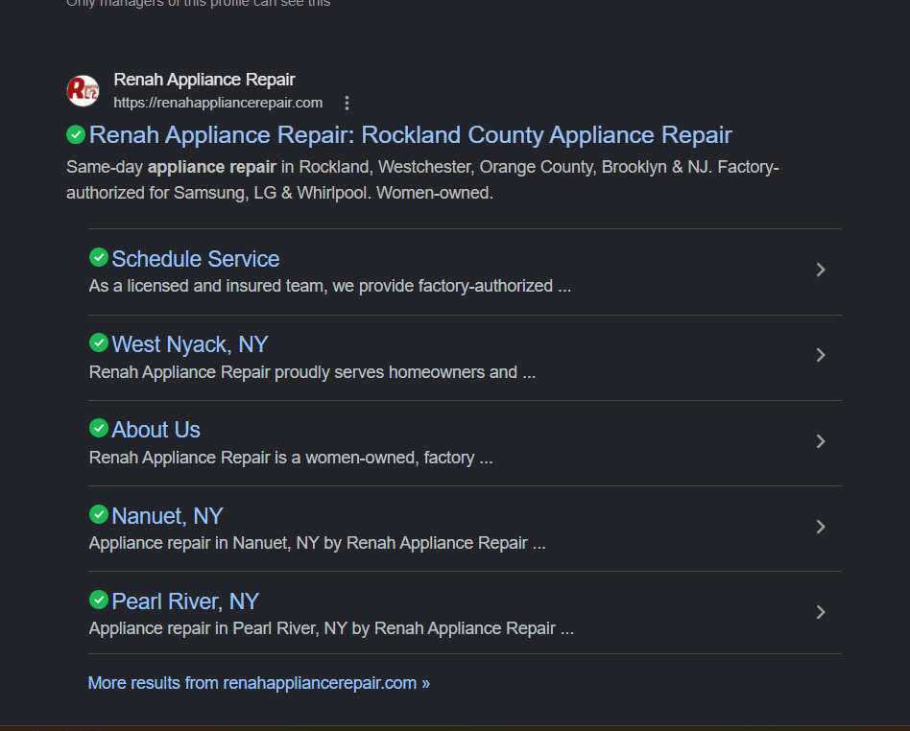Screen dimensions: 910x731
Task: Click 'Appliance repair in Pearl River, NY' snippet
Action: 331,628
